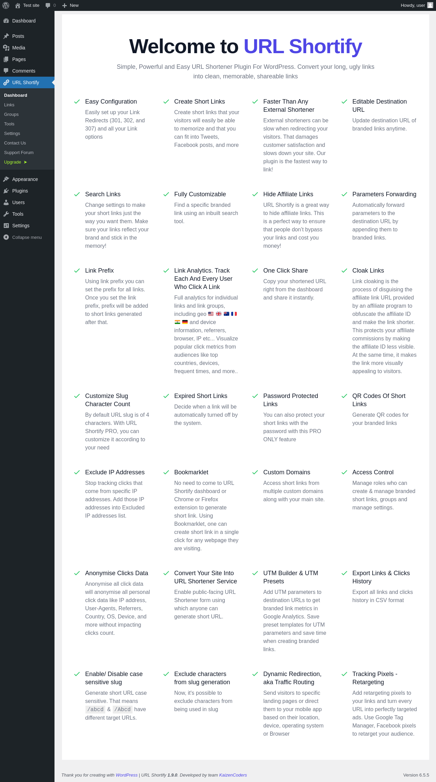Screen dimensions: 436x782
Task: Click the Users person icon
Action: tap(6, 202)
